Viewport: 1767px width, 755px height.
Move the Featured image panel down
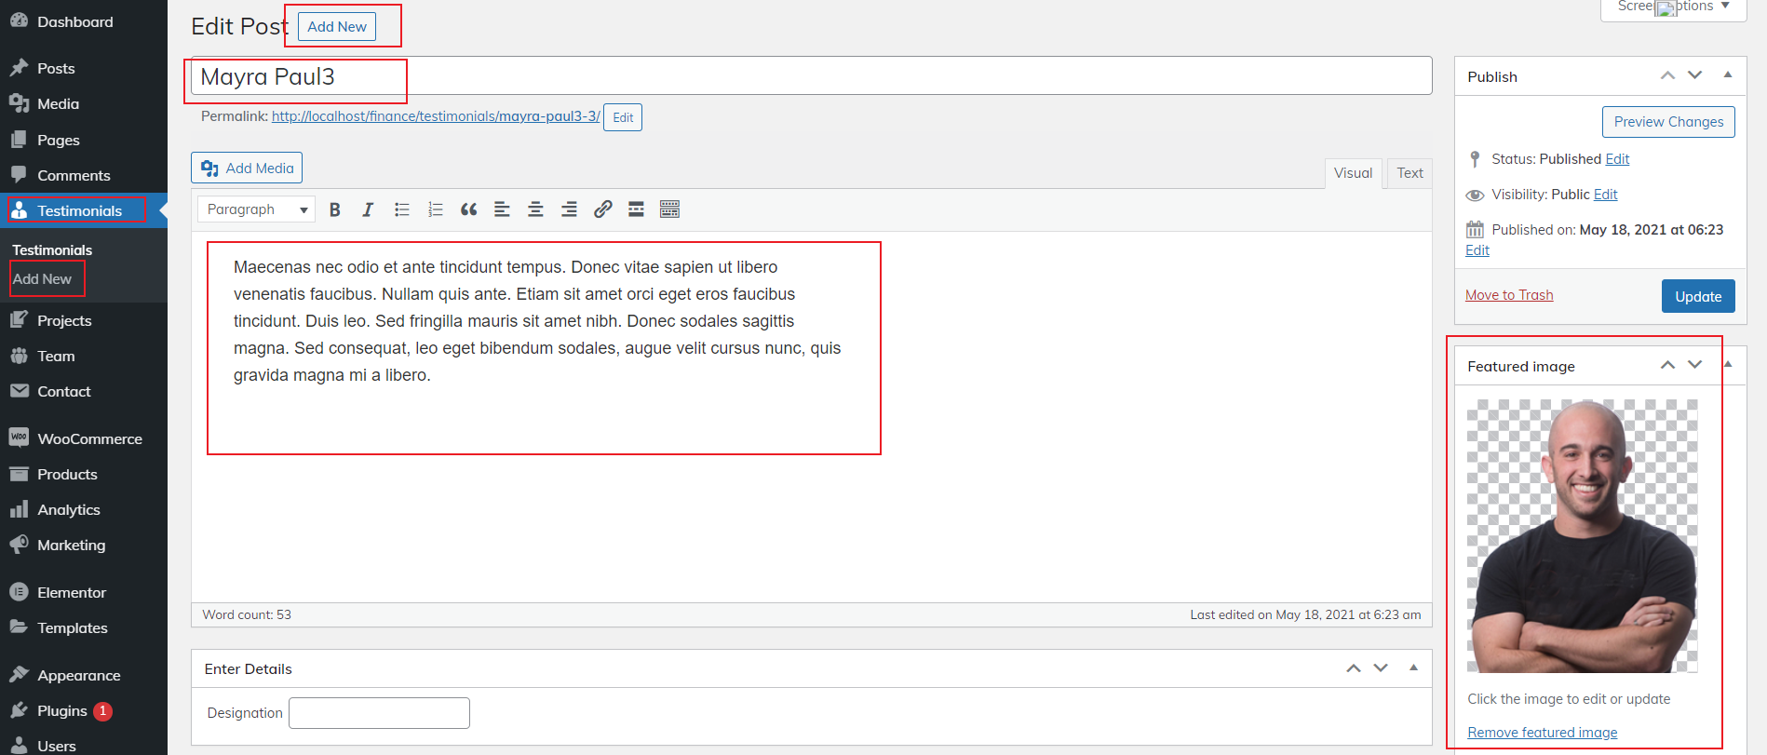point(1694,365)
